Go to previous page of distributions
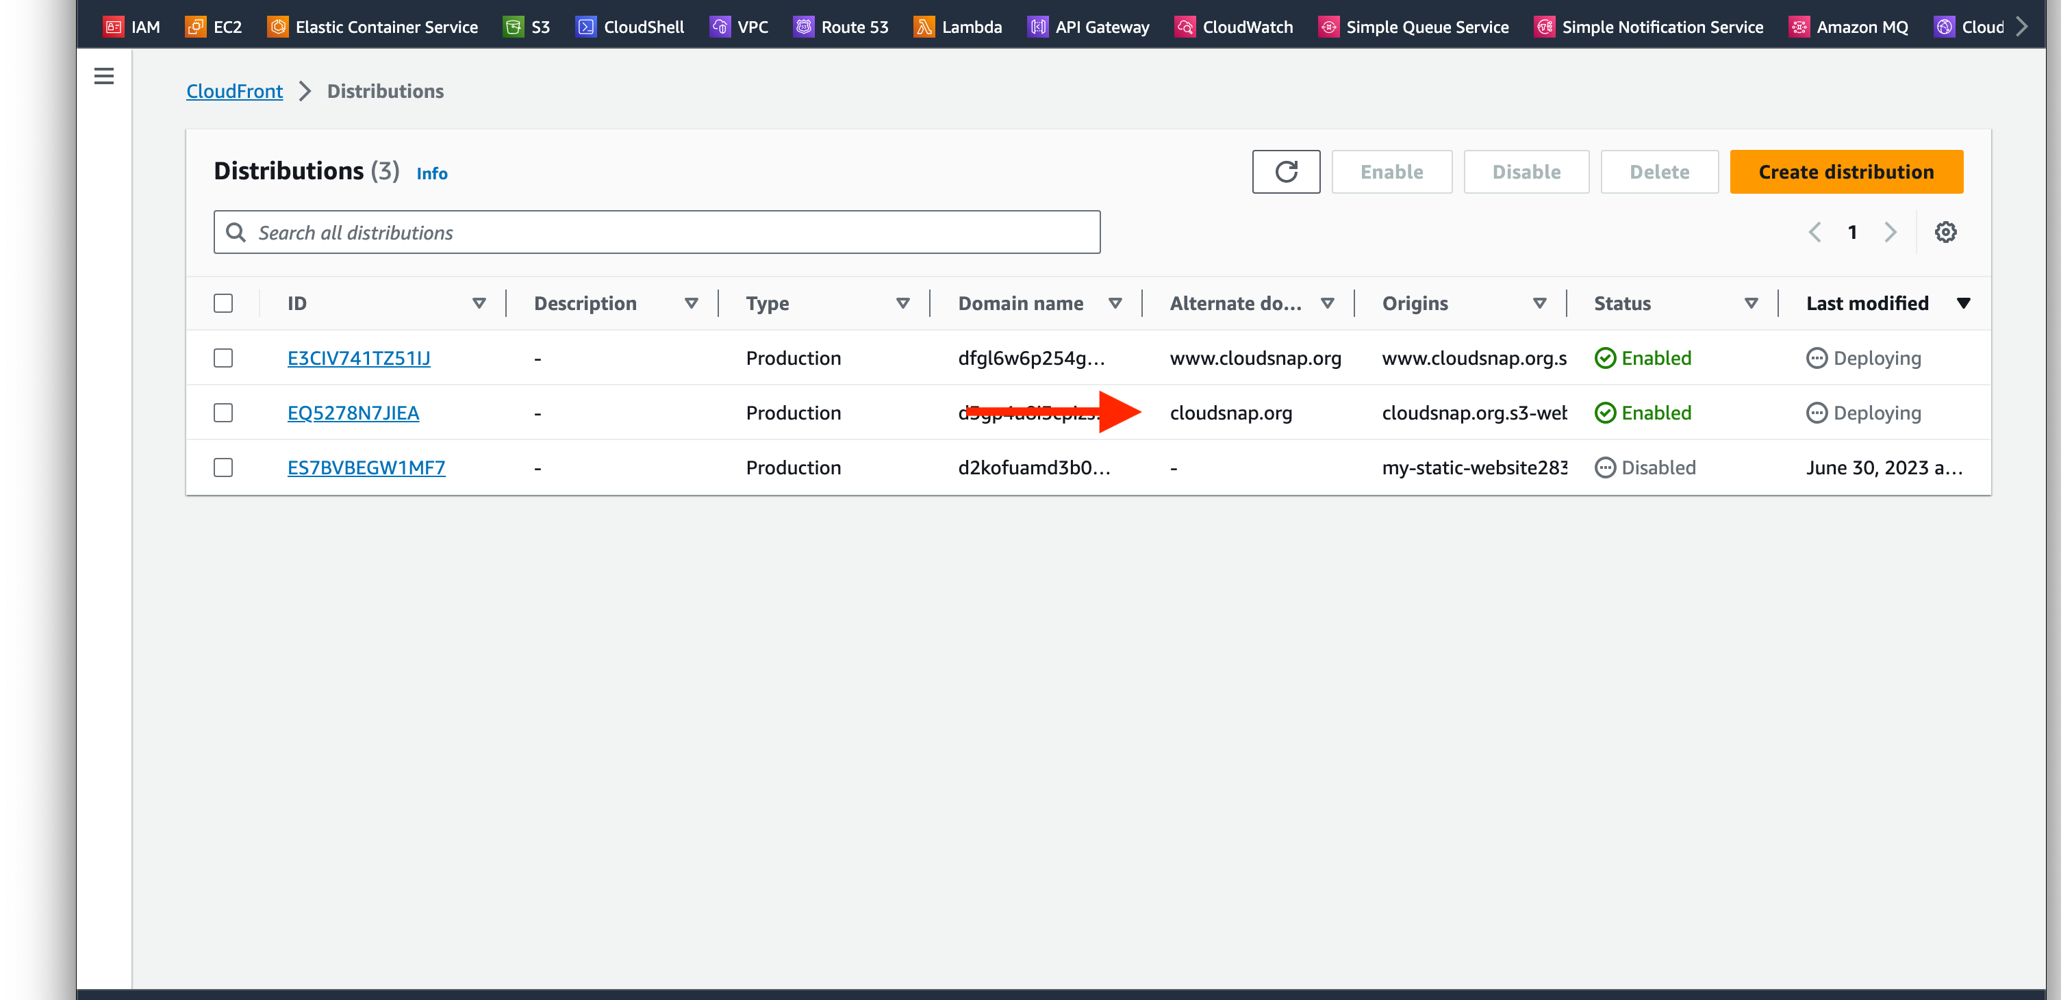Viewport: 2061px width, 1000px height. pyautogui.click(x=1815, y=232)
